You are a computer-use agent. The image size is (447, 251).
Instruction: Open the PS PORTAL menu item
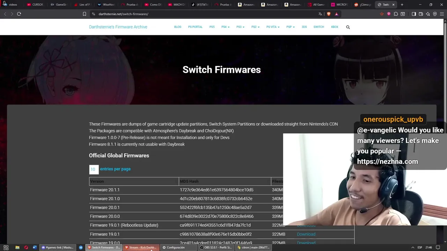pyautogui.click(x=195, y=27)
